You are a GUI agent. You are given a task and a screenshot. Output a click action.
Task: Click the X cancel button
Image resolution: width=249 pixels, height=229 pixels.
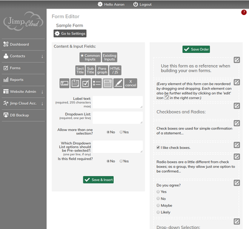131,84
